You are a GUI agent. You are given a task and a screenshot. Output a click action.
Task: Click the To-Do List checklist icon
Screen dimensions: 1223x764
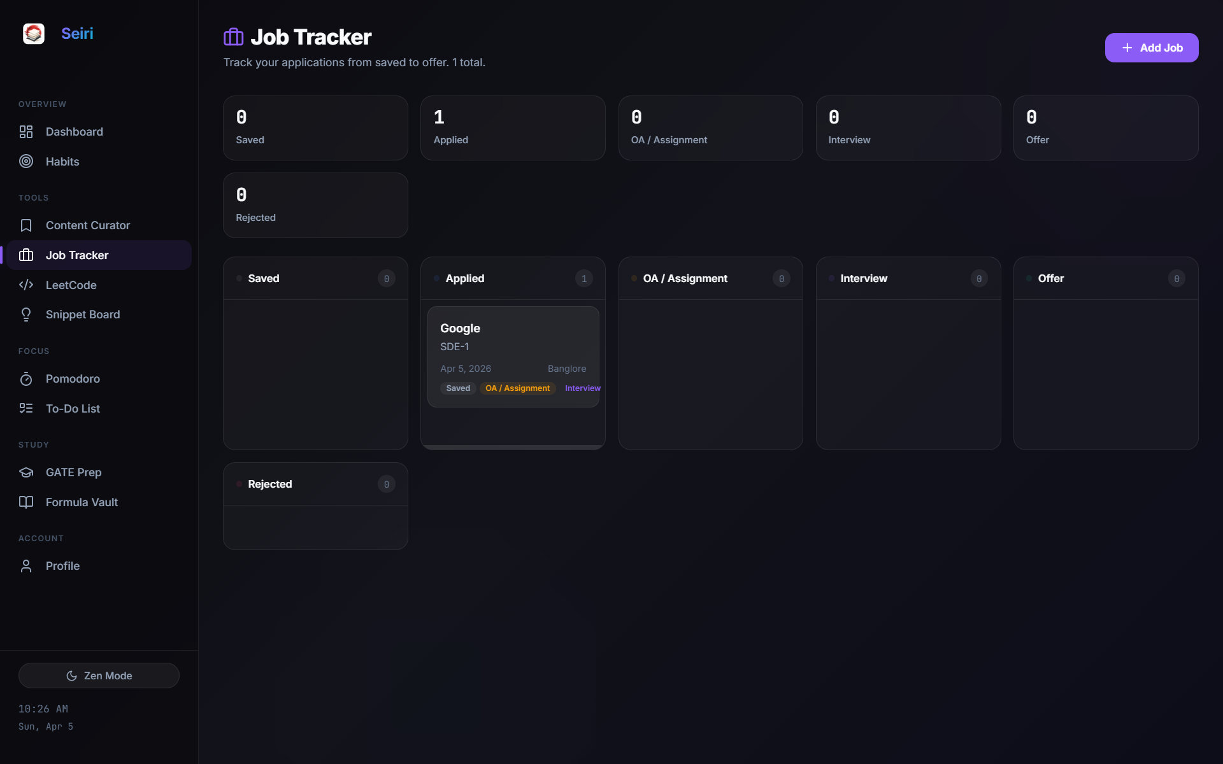point(26,409)
